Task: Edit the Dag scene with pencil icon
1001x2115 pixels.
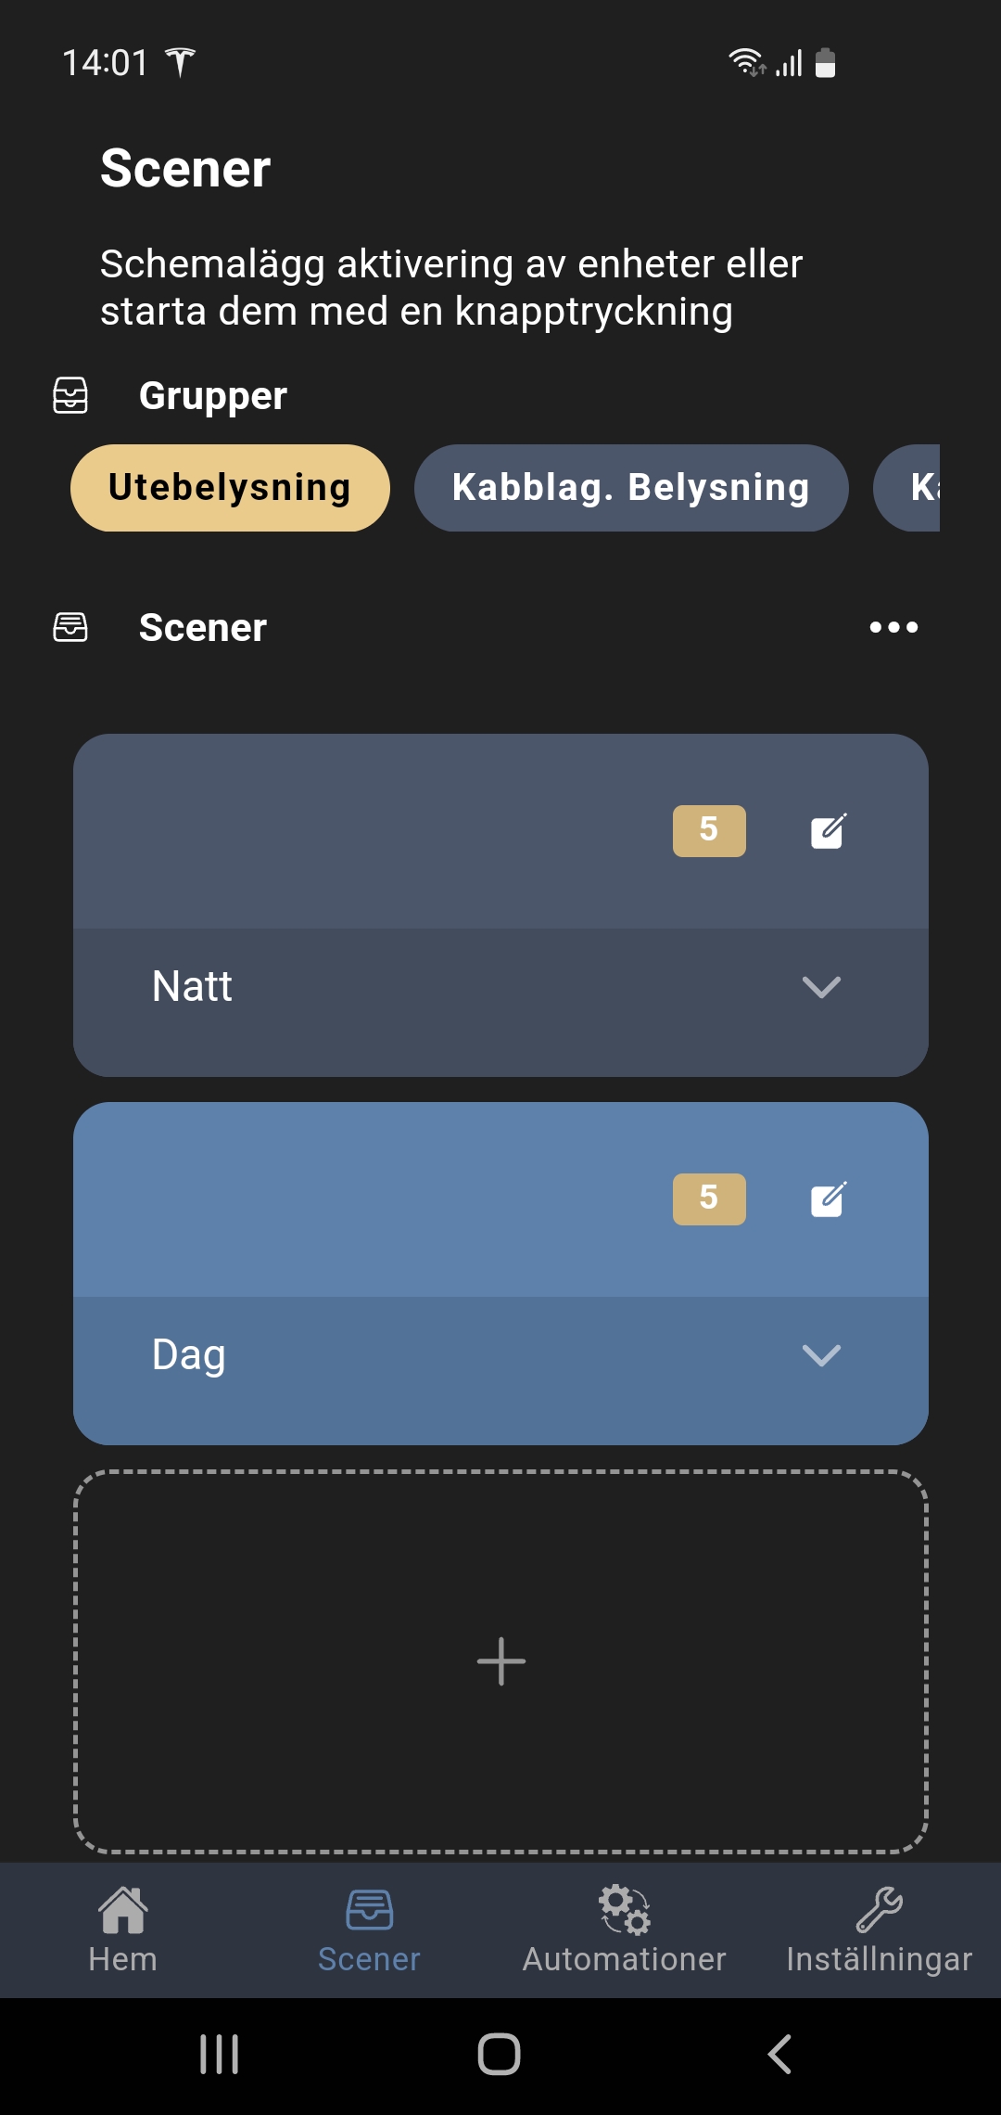Action: (x=828, y=1199)
